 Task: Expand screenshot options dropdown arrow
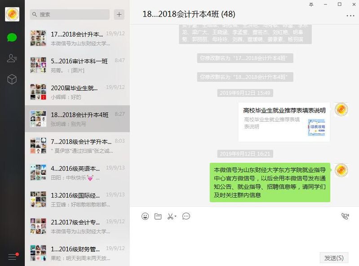click(176, 216)
